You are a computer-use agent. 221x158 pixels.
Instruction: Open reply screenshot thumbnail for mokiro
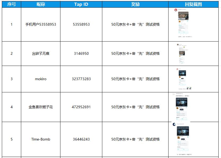184,79
